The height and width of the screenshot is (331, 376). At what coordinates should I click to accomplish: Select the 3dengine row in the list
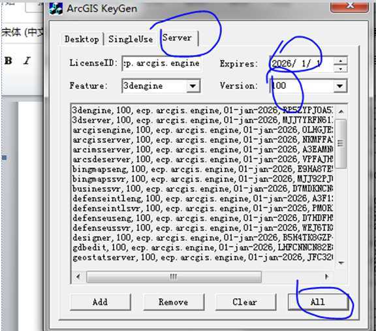202,110
